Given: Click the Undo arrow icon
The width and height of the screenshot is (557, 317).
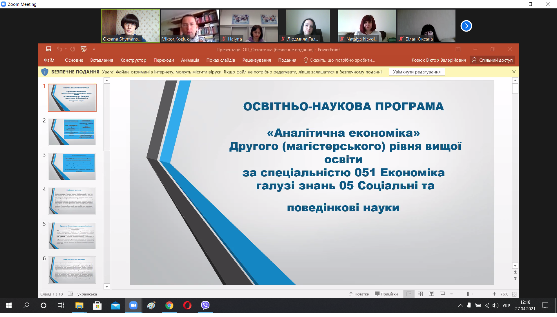Looking at the screenshot, I should pyautogui.click(x=59, y=49).
